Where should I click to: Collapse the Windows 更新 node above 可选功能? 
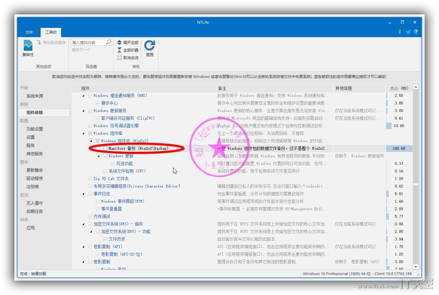(99, 156)
